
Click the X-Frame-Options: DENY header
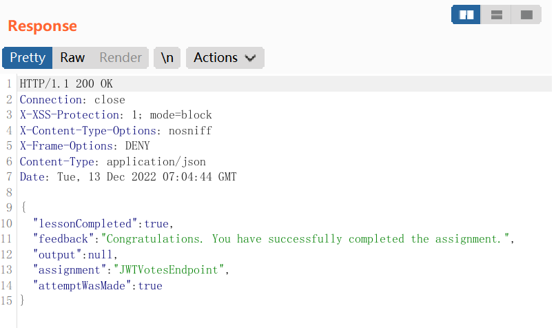(85, 145)
